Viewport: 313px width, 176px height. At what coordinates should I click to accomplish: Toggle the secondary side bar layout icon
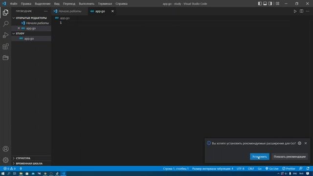pos(270,3)
